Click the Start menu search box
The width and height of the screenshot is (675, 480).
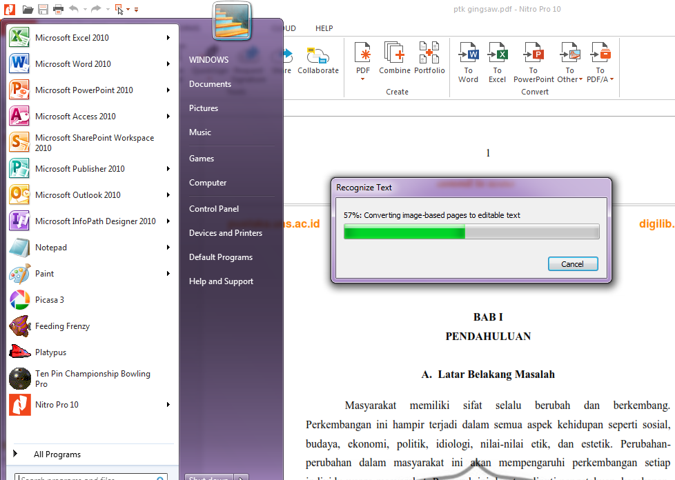coord(90,477)
